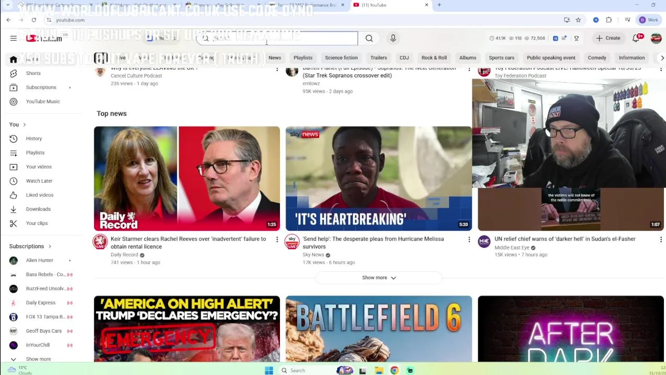Open Sky News 'It's Heartbreaking' thumbnail

tap(379, 178)
